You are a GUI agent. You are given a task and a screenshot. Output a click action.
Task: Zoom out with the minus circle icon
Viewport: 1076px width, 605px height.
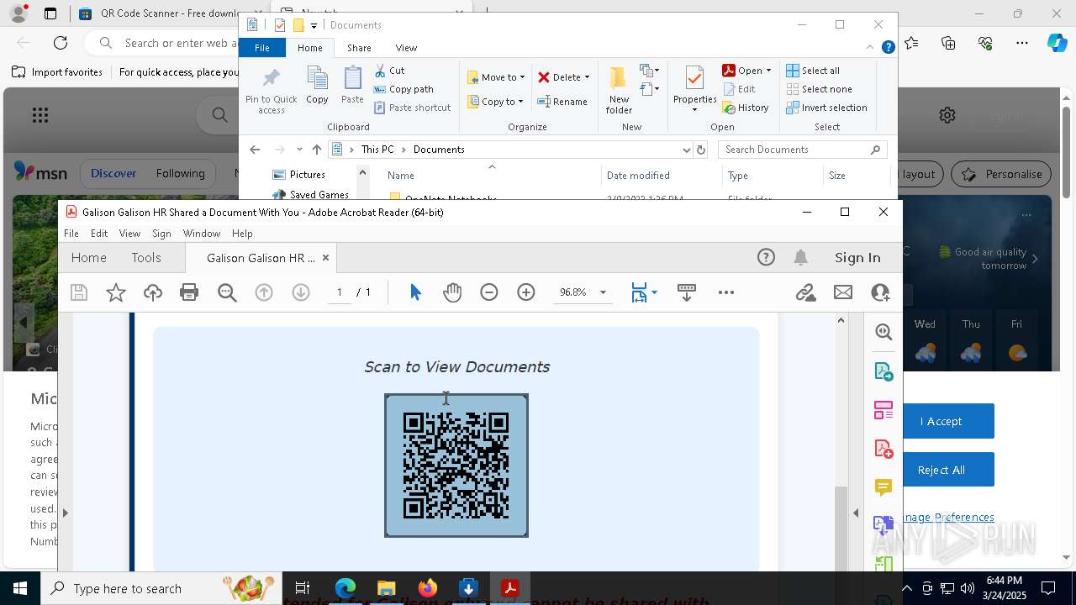pyautogui.click(x=489, y=292)
